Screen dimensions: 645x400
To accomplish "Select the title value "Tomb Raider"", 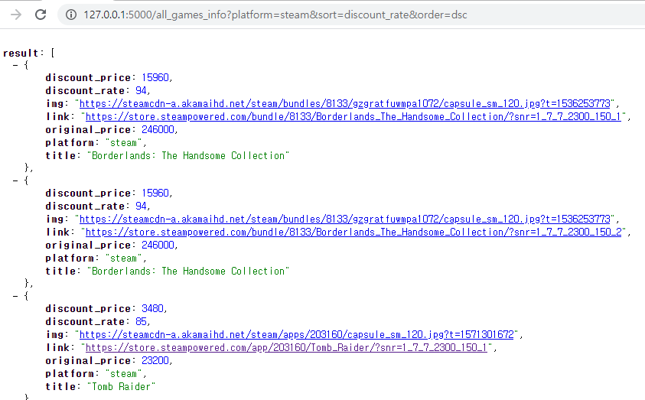I will (x=121, y=387).
